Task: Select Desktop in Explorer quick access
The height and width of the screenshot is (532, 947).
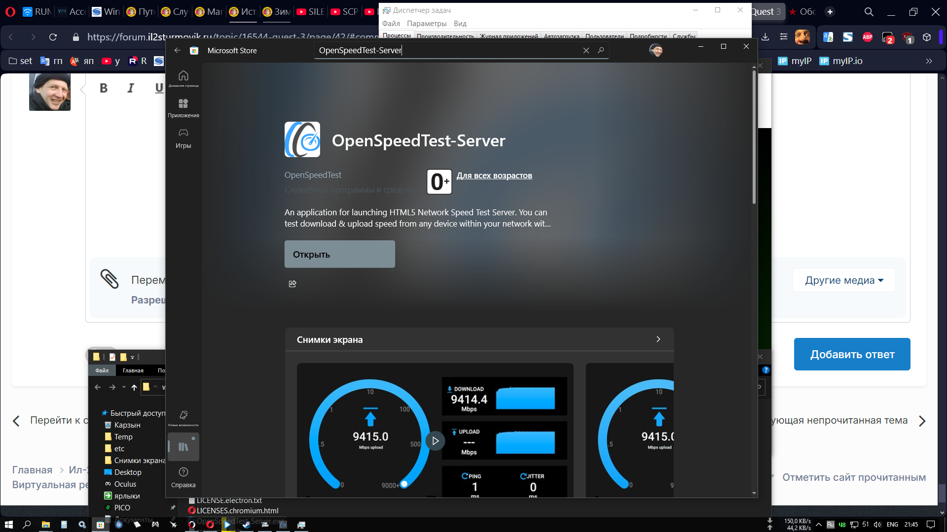Action: [127, 472]
